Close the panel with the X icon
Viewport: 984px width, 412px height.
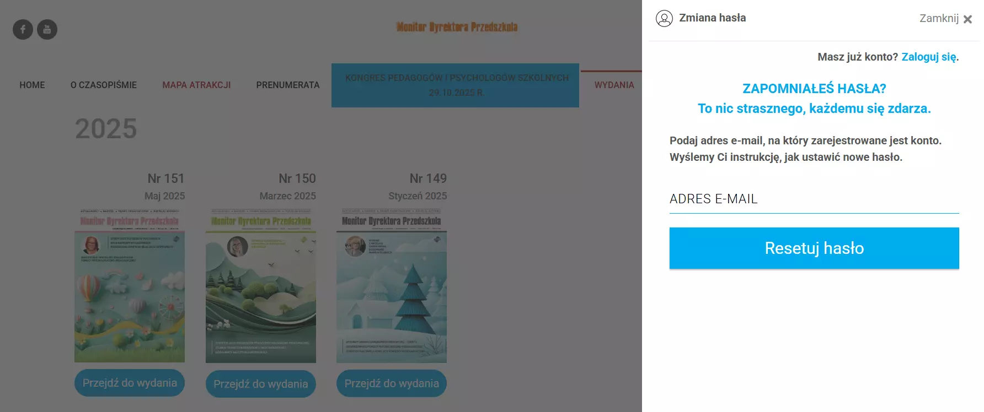click(967, 19)
